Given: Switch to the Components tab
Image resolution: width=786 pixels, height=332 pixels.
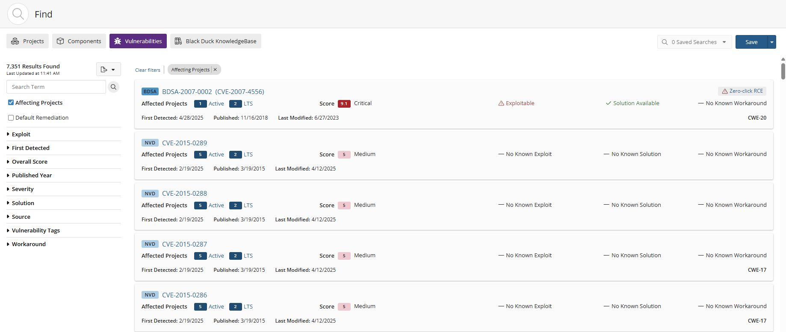Looking at the screenshot, I should [79, 41].
